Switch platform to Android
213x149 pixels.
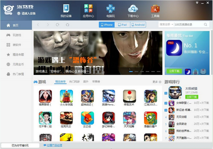tap(138, 25)
